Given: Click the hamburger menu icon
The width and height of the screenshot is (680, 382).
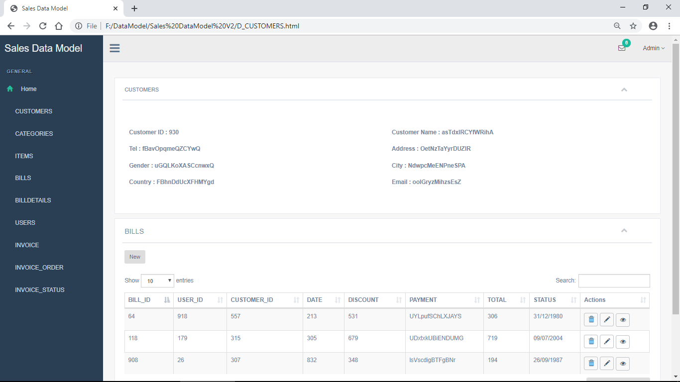Looking at the screenshot, I should click(x=114, y=48).
